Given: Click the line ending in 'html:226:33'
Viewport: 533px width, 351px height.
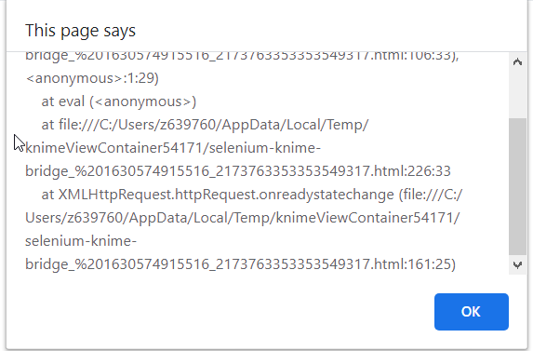Looking at the screenshot, I should 238,171.
